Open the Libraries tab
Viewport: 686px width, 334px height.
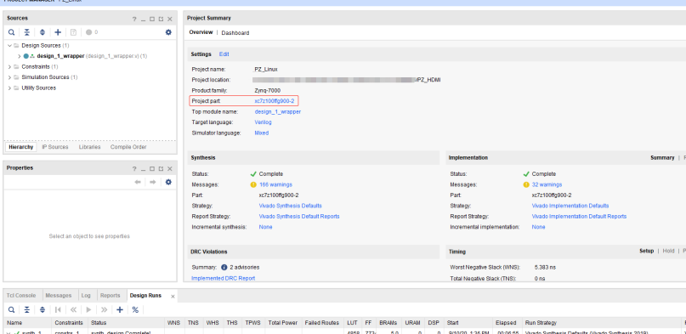tap(90, 147)
